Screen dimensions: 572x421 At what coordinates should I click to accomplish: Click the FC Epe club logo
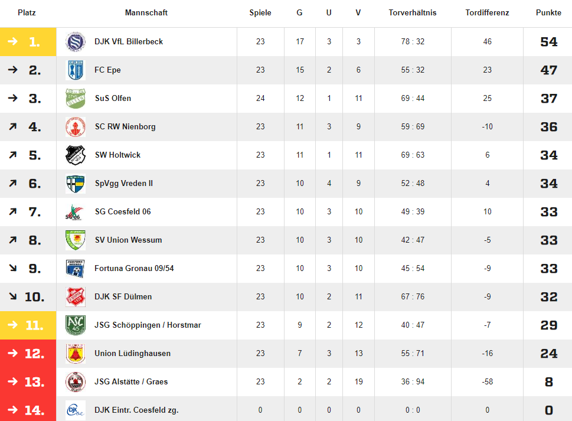pyautogui.click(x=76, y=70)
